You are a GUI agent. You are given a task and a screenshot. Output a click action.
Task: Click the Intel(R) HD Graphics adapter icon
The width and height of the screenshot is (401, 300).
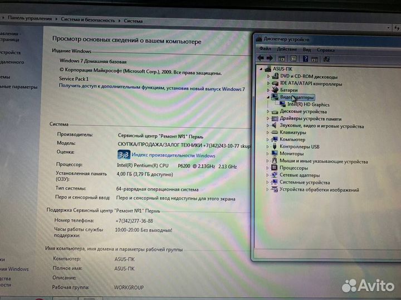(282, 104)
